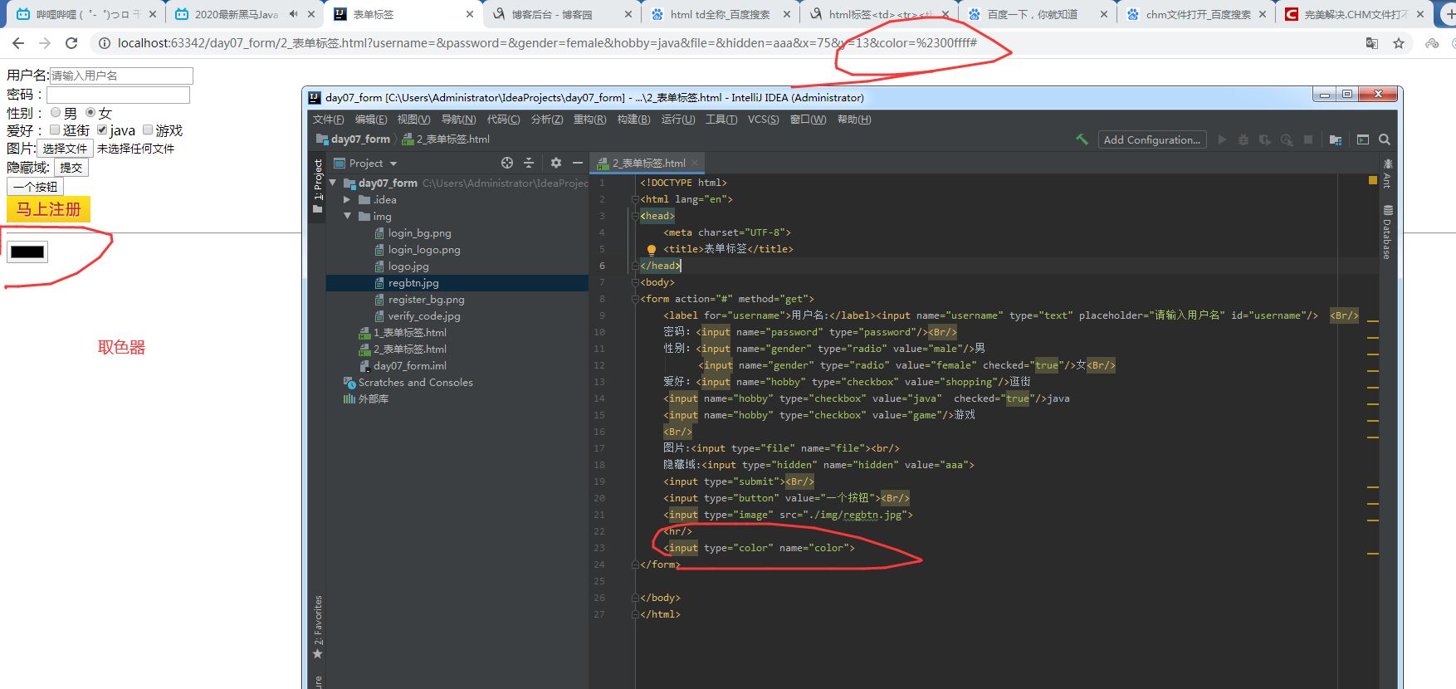Viewport: 1456px width, 689px height.
Task: Uncheck the java hobby checkbox
Action: (x=102, y=129)
